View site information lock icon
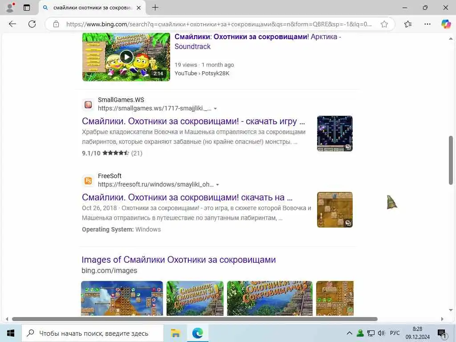The height and width of the screenshot is (342, 456). tap(56, 24)
